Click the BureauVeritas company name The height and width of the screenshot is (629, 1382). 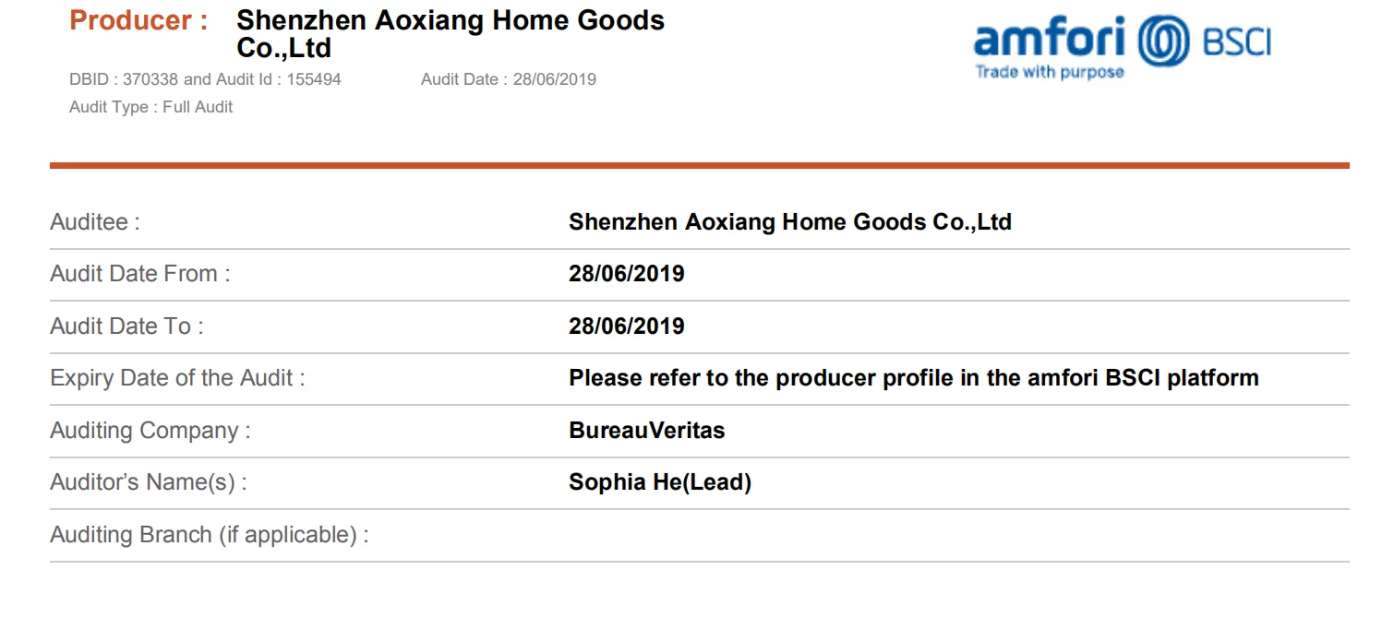pos(646,431)
